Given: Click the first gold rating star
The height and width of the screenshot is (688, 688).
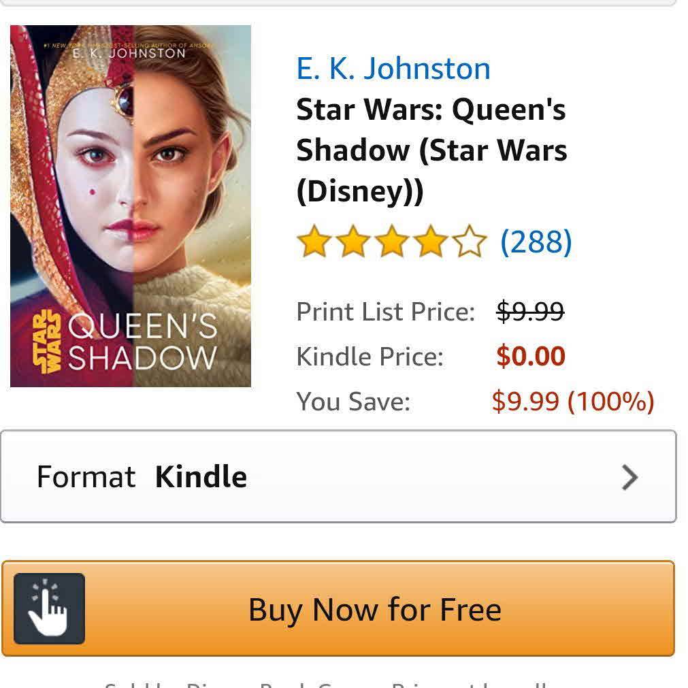Looking at the screenshot, I should point(314,241).
